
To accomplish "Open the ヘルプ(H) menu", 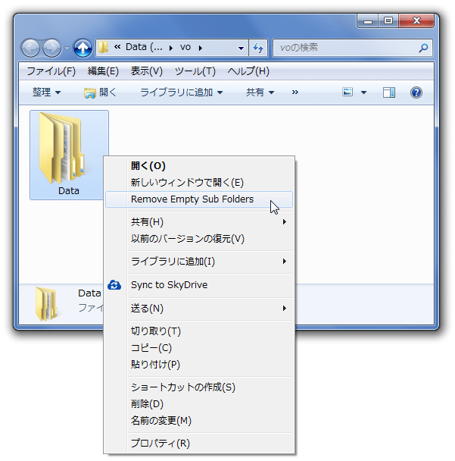I will [x=248, y=71].
